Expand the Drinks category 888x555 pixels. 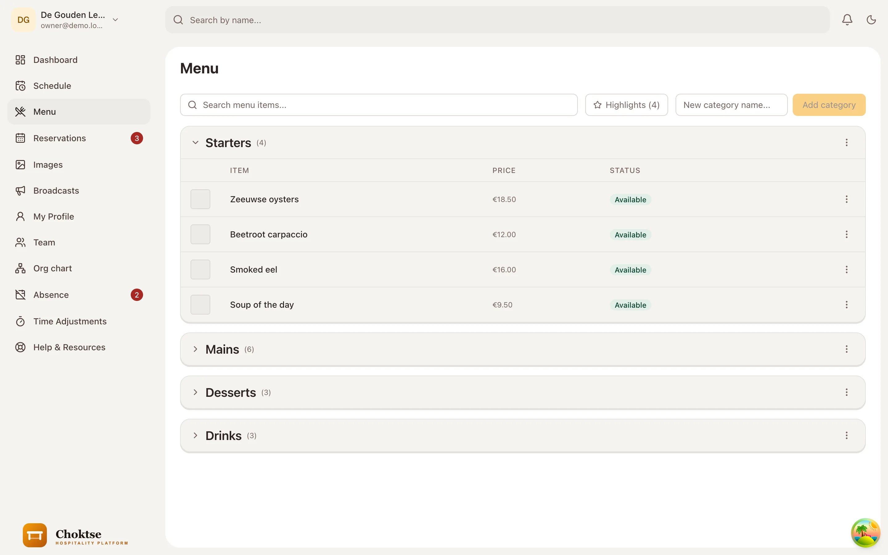click(195, 435)
